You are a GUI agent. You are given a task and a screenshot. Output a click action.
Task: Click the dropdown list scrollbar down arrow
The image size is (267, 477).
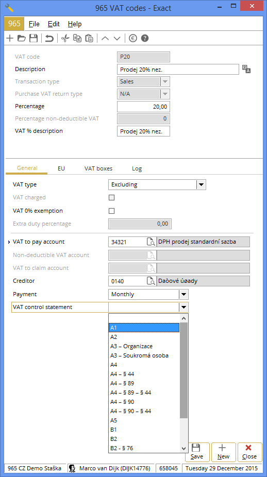tap(183, 448)
